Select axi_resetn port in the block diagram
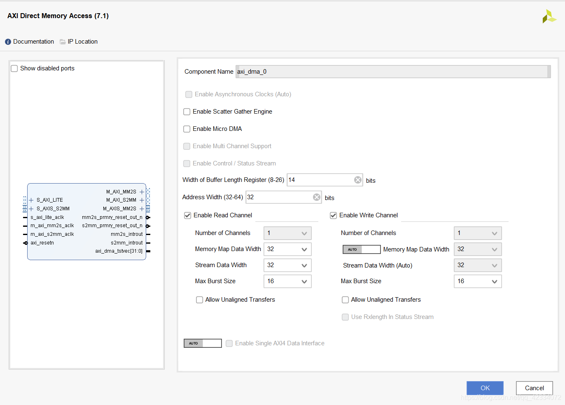Image resolution: width=565 pixels, height=405 pixels. pos(42,243)
